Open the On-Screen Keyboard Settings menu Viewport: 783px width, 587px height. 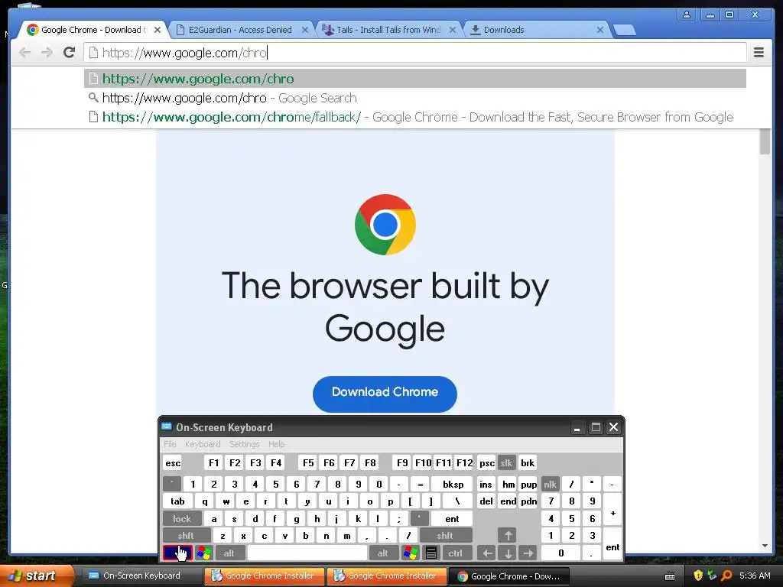pos(245,444)
